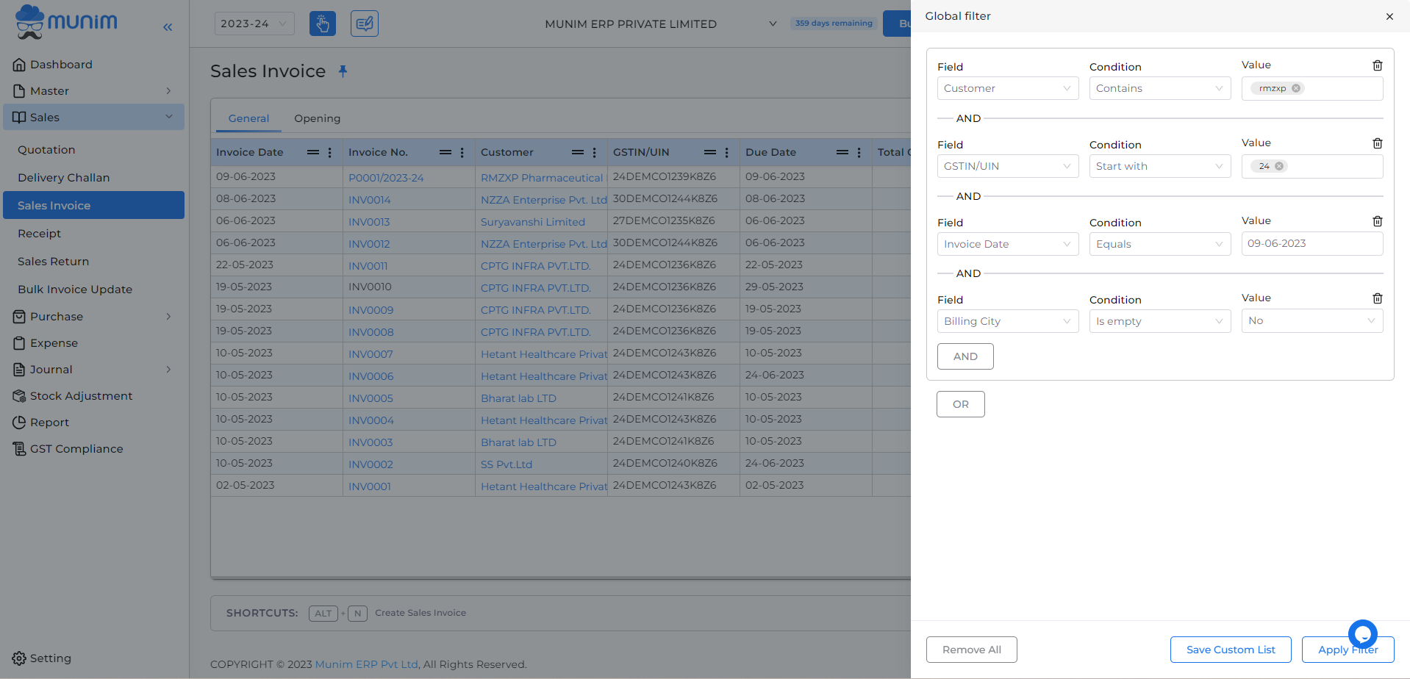The height and width of the screenshot is (679, 1410).
Task: Open Equals condition dropdown
Action: (1160, 244)
